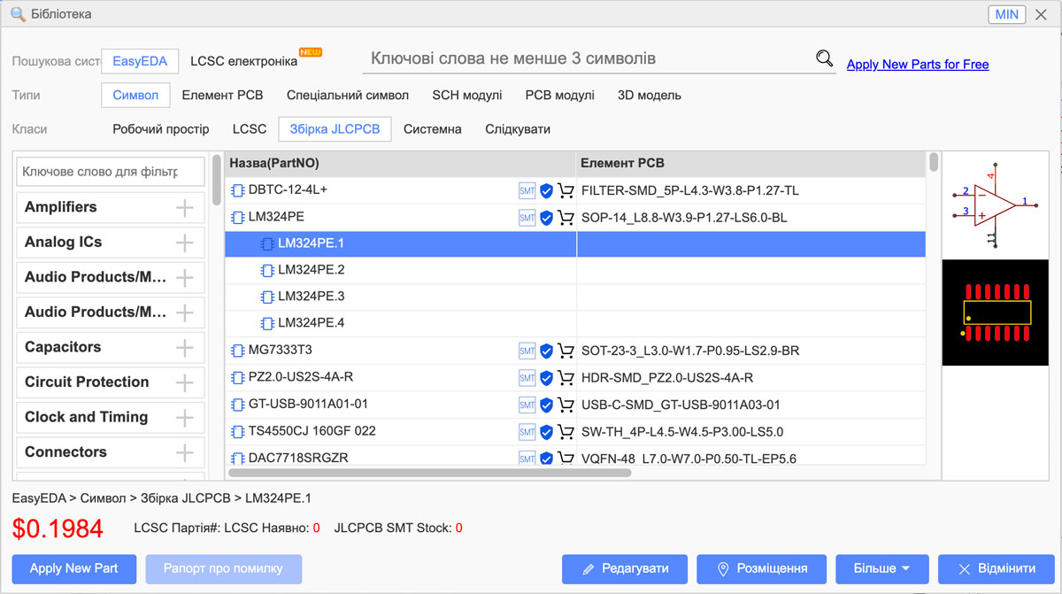Click the SMT badge for DBTC-12-4L+
The width and height of the screenshot is (1062, 594).
(527, 190)
